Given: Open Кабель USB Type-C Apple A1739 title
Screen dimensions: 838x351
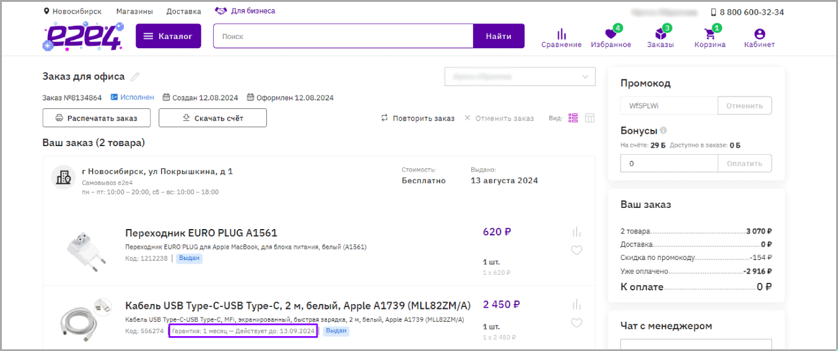Looking at the screenshot, I should [298, 306].
